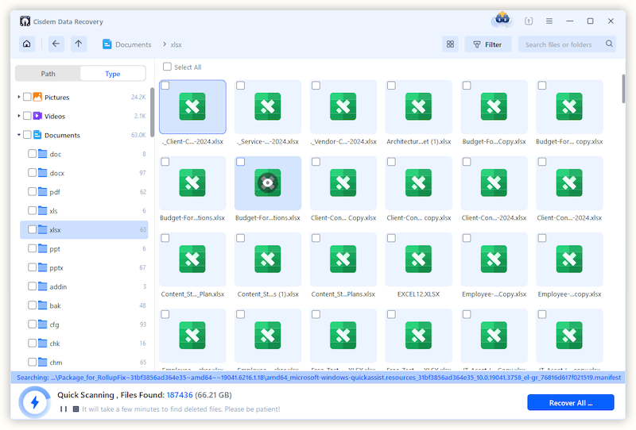Open the Videos category icon

(x=37, y=116)
